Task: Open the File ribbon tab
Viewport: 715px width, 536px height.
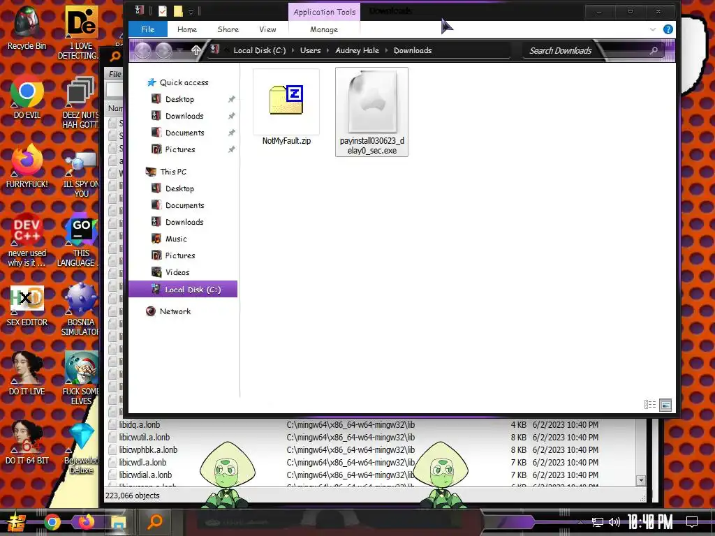Action: coord(148,29)
